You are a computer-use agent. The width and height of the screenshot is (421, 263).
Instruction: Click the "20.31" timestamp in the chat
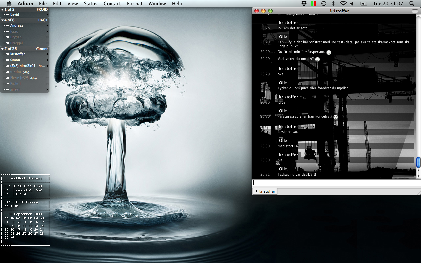tap(265, 175)
